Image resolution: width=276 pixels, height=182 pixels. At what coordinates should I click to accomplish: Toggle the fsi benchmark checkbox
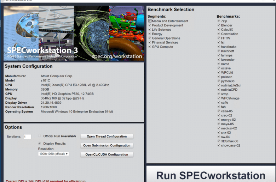(219, 42)
